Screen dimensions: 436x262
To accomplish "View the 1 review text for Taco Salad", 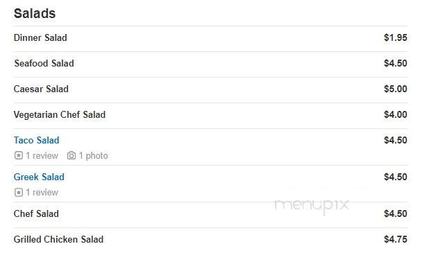I will pos(42,156).
